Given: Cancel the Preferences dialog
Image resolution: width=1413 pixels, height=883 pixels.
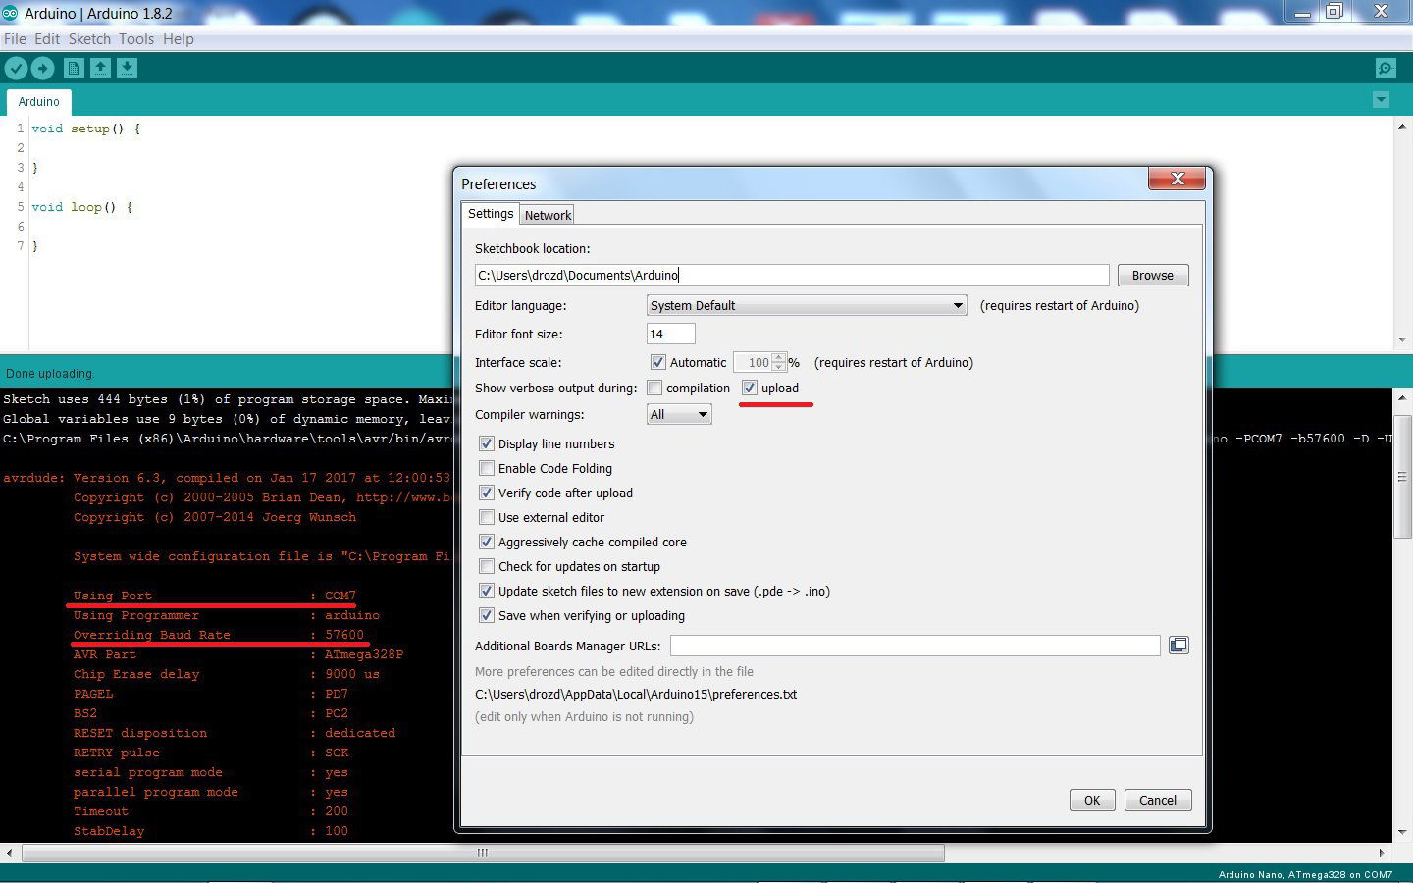Looking at the screenshot, I should [x=1158, y=800].
